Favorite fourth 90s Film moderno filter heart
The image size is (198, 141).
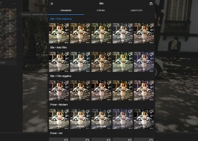click(x=130, y=26)
